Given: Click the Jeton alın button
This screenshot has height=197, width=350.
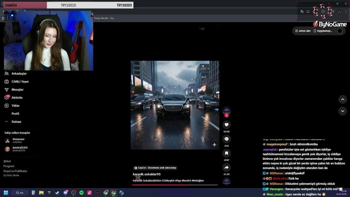Looking at the screenshot, I should [x=303, y=31].
